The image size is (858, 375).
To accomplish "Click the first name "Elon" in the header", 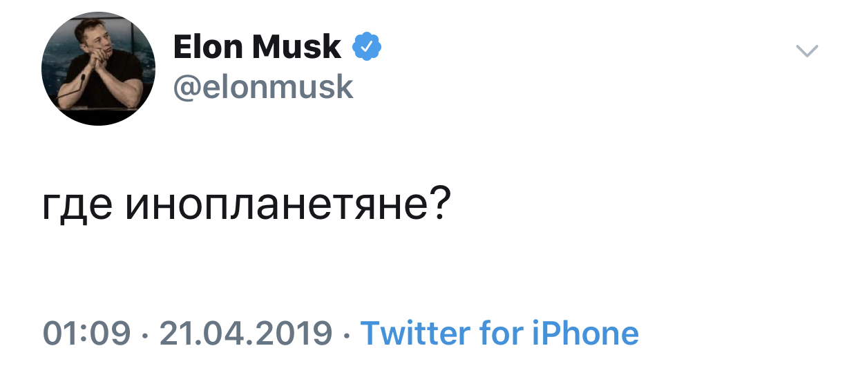I will point(207,47).
